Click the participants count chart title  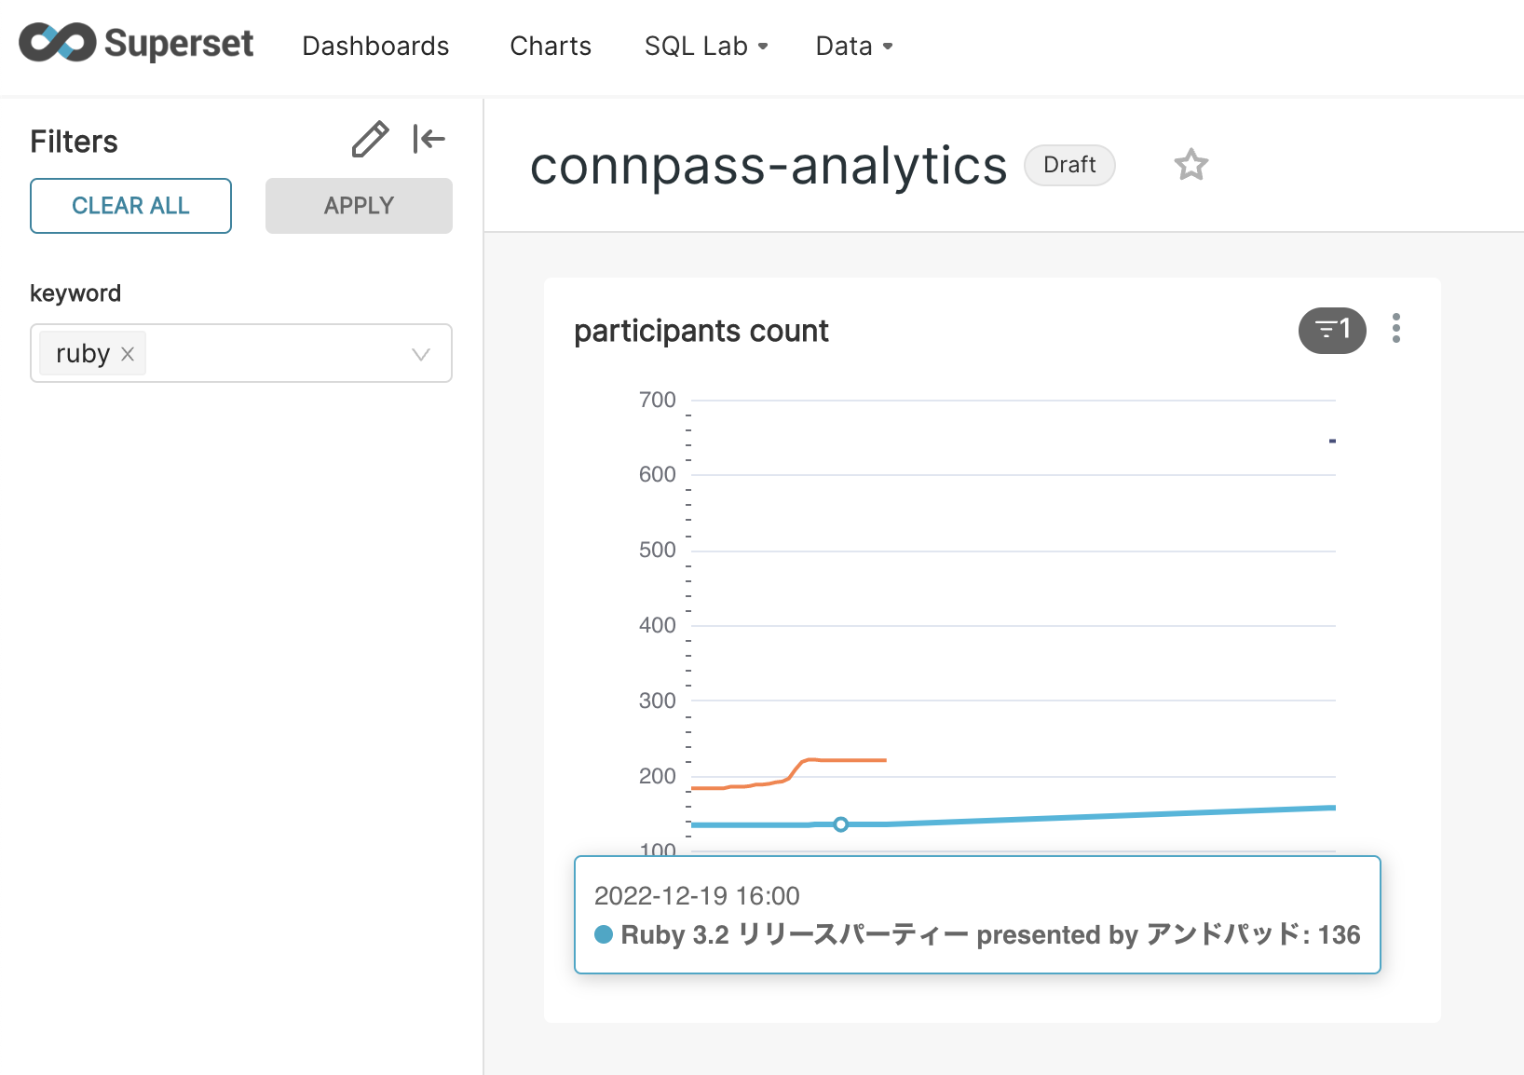coord(701,331)
